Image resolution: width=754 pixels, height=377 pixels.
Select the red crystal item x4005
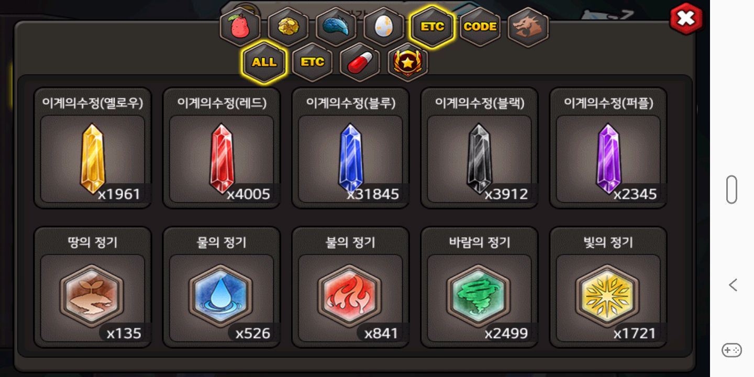click(x=221, y=148)
